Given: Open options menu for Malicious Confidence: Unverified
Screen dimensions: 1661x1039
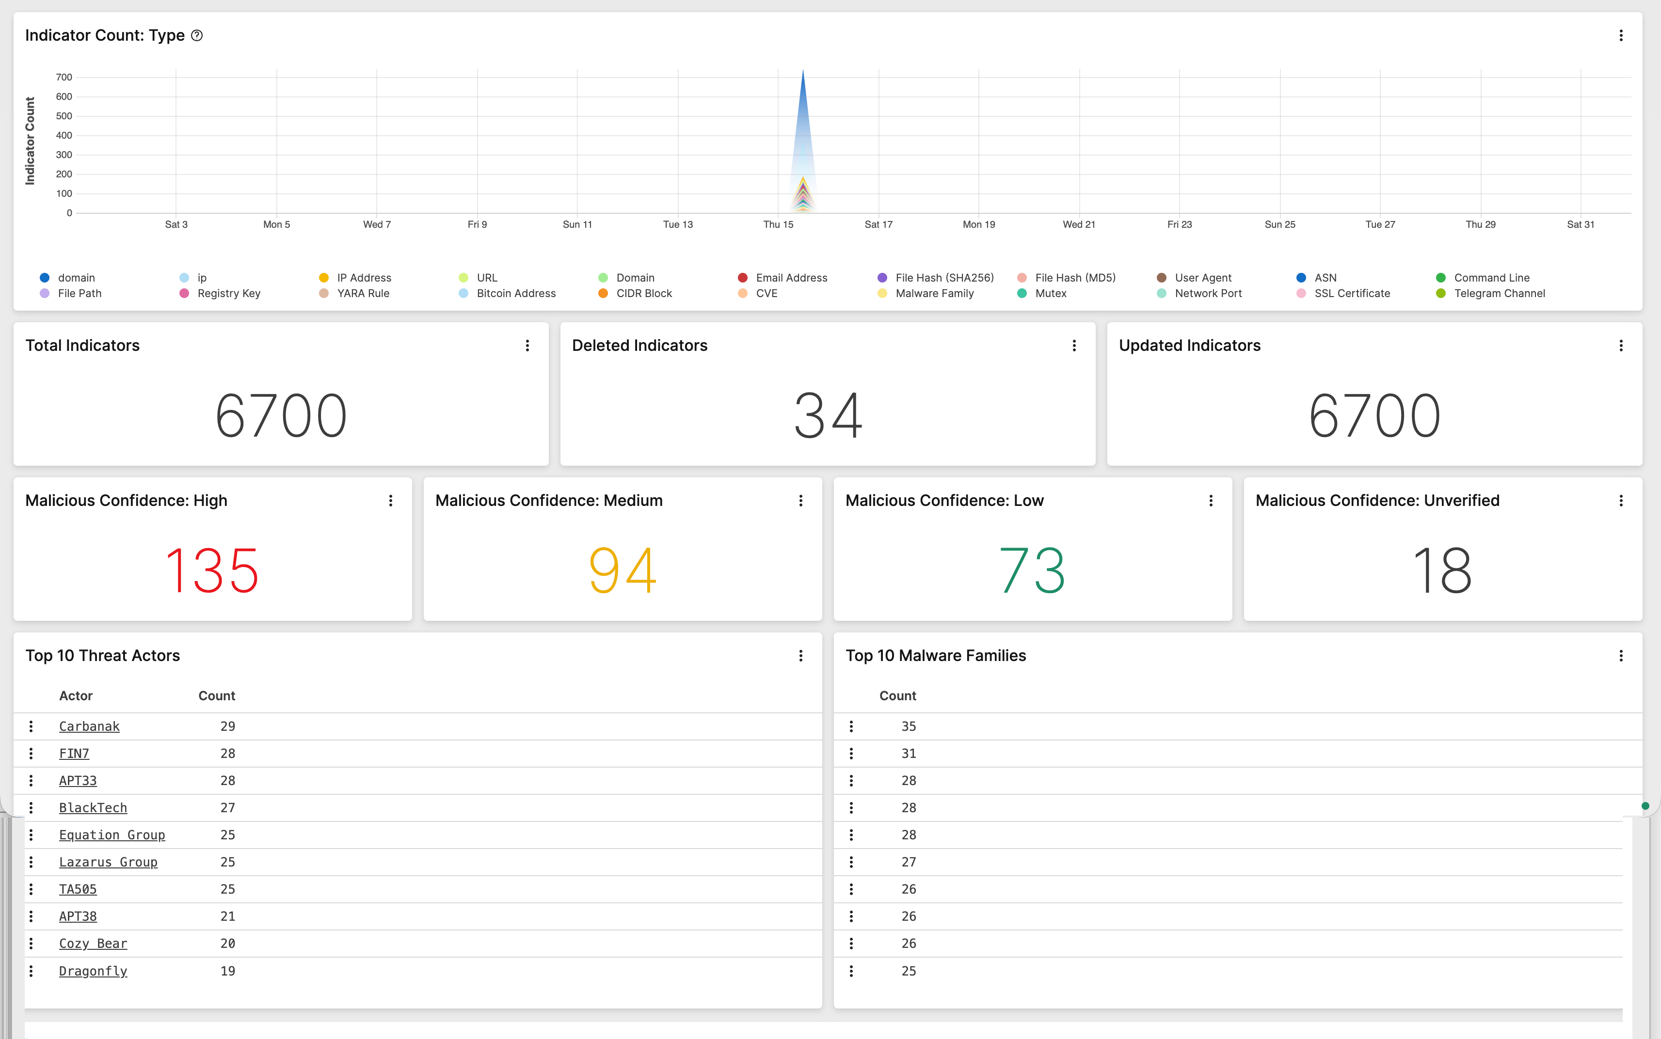Looking at the screenshot, I should (x=1620, y=501).
